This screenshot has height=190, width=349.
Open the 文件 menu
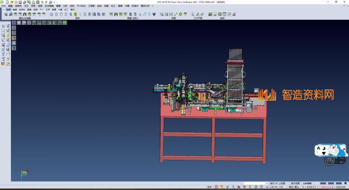[x=3, y=6]
